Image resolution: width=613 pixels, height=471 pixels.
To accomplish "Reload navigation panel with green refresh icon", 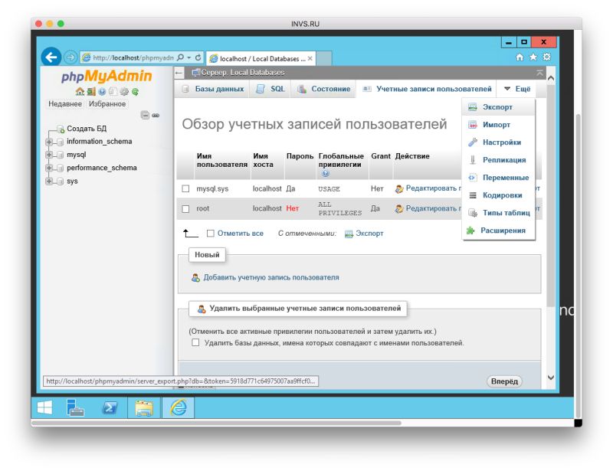I will 136,91.
